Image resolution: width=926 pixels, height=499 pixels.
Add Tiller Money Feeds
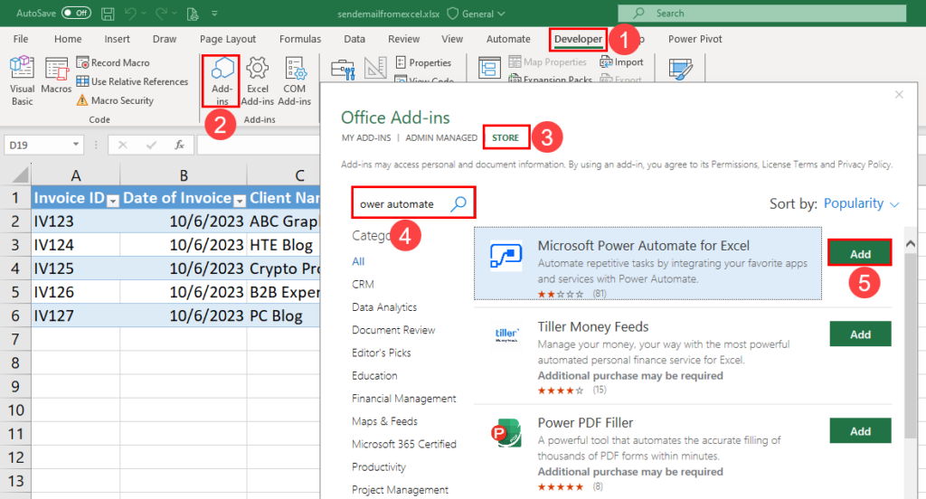click(860, 334)
